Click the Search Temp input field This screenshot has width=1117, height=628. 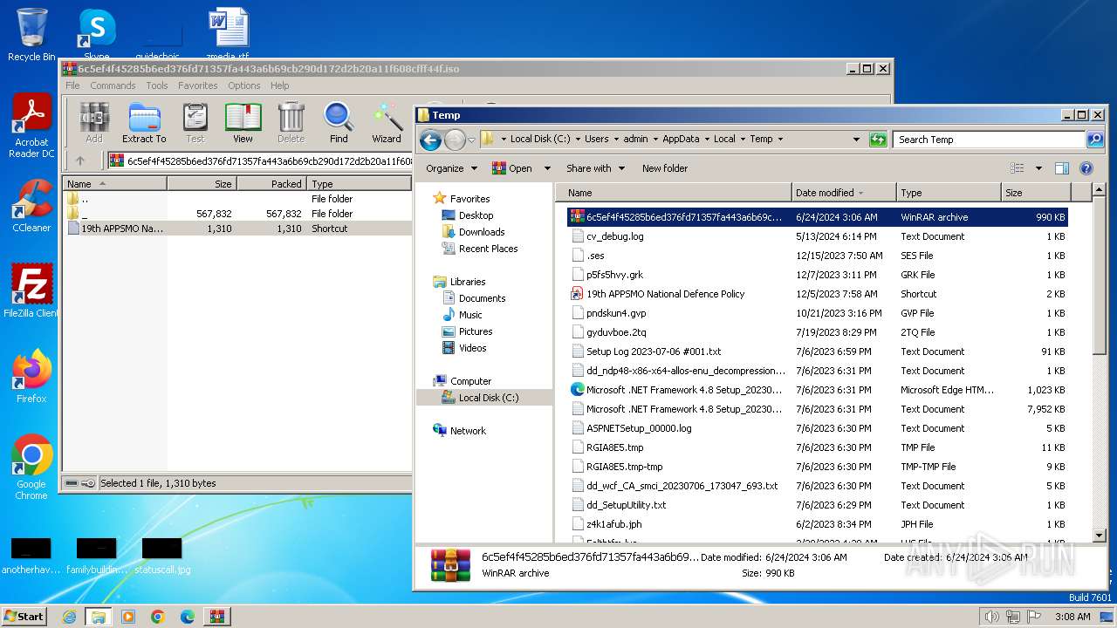pyautogui.click(x=989, y=140)
